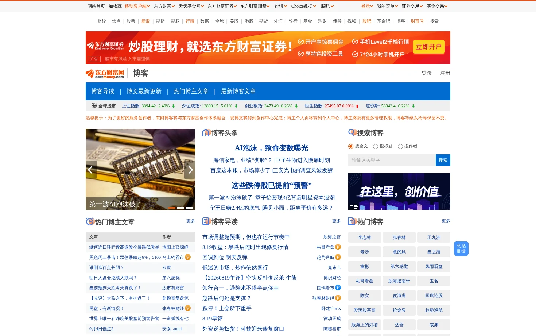
Task: Click the 博客头条 section icon
Action: click(x=206, y=133)
